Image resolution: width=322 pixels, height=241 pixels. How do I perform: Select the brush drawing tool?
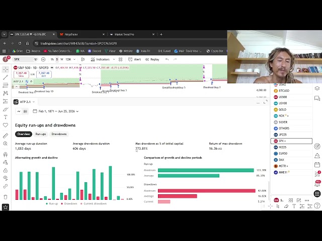[6, 109]
